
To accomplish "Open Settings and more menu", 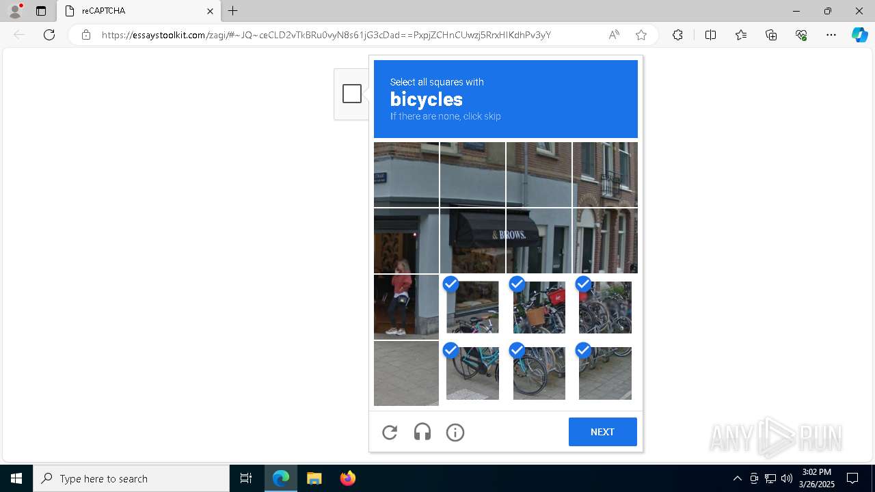I will point(831,35).
